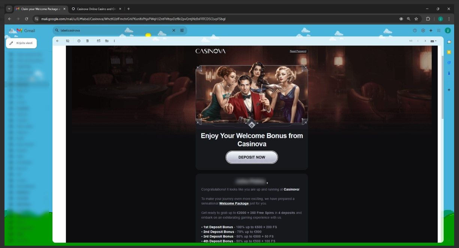Close the Claim your Welcome Package tab
Screen dimensions: 459x248
[64, 9]
